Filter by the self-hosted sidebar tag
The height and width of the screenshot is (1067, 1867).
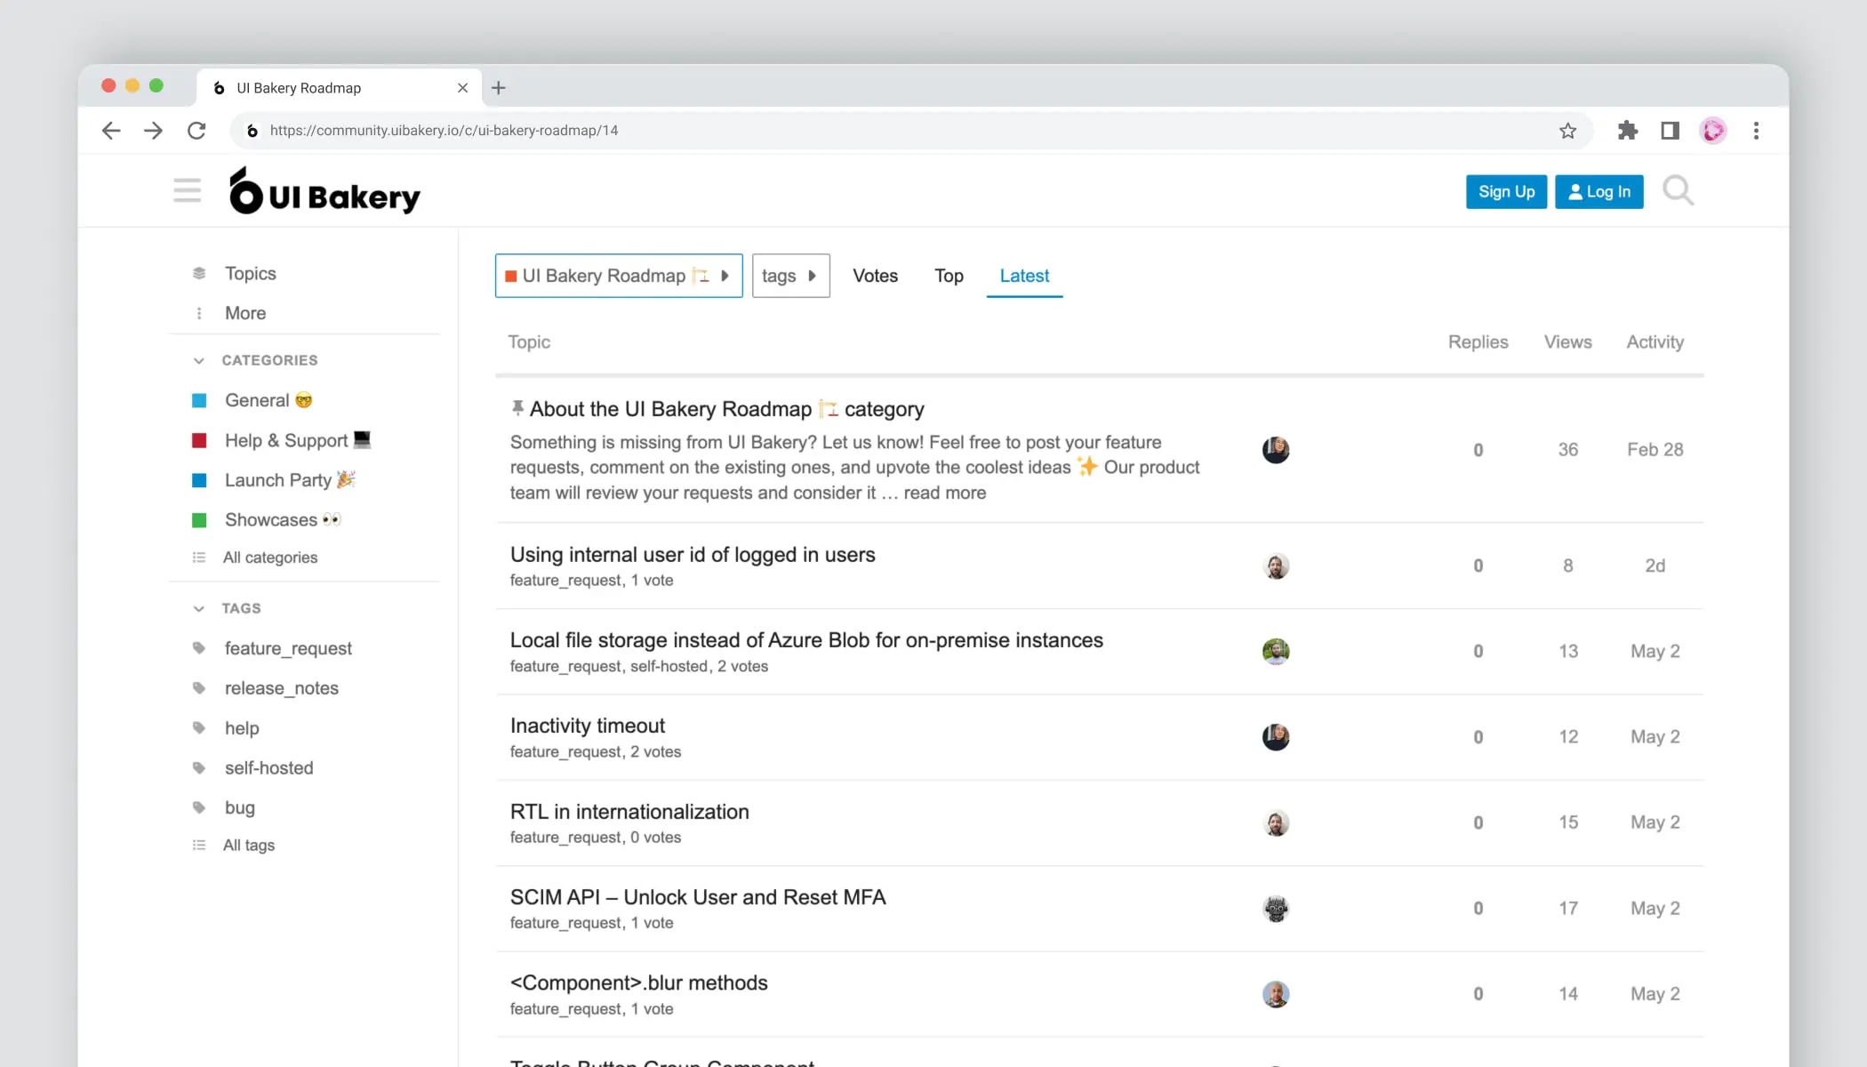point(268,767)
